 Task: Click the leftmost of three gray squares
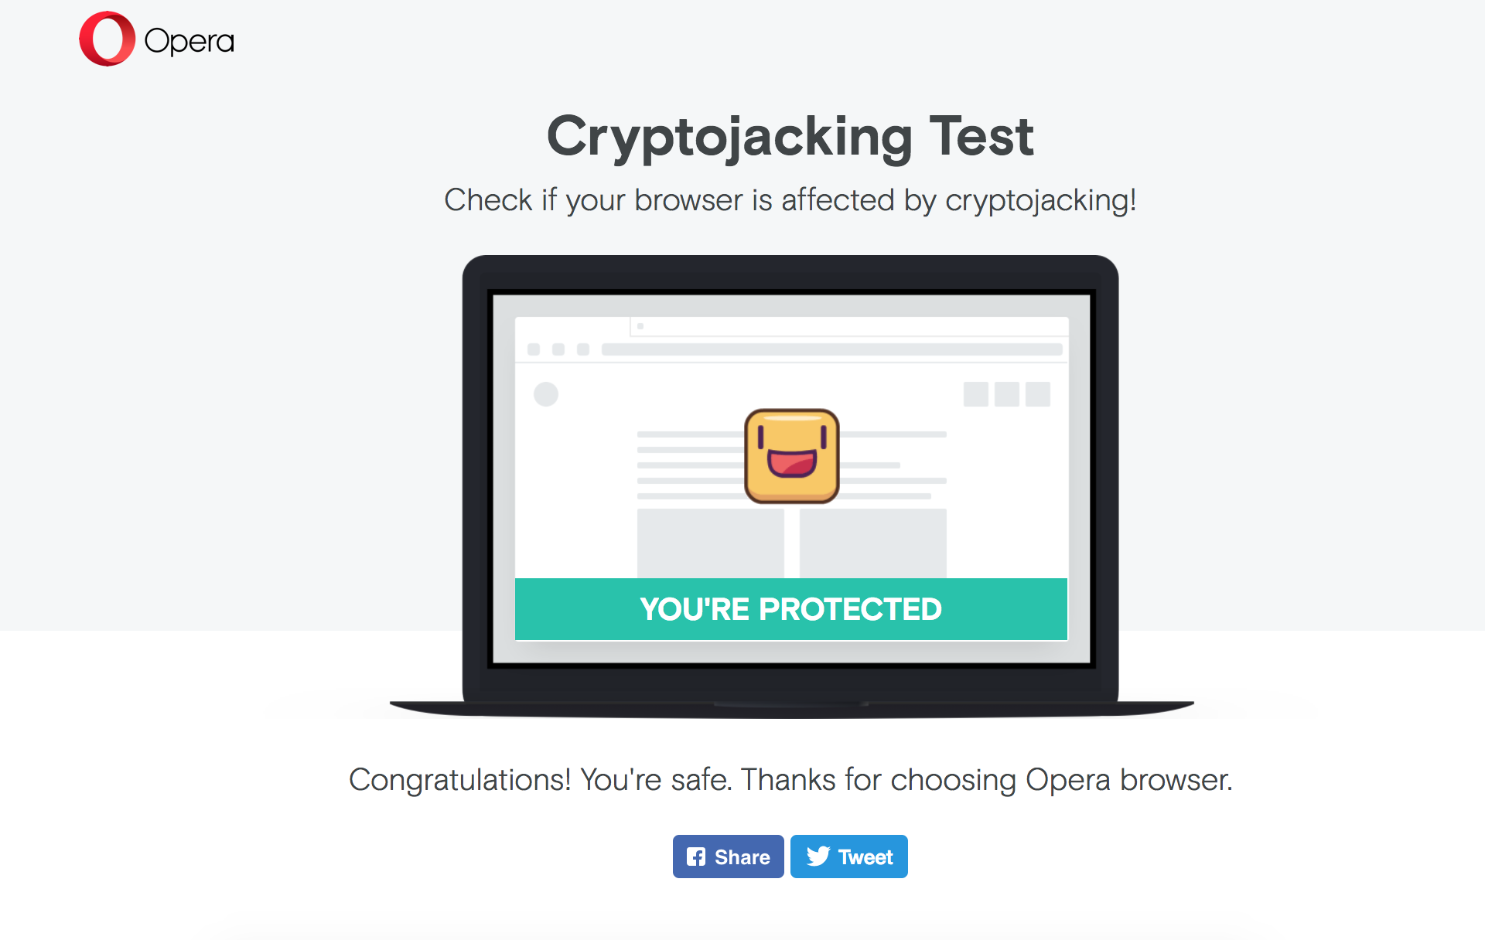[976, 394]
